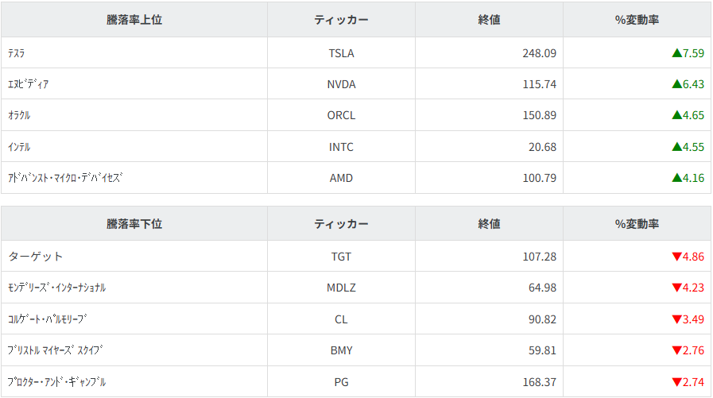713x398 pixels.
Task: Click the red down arrow beside 4.23
Action: pyautogui.click(x=676, y=288)
